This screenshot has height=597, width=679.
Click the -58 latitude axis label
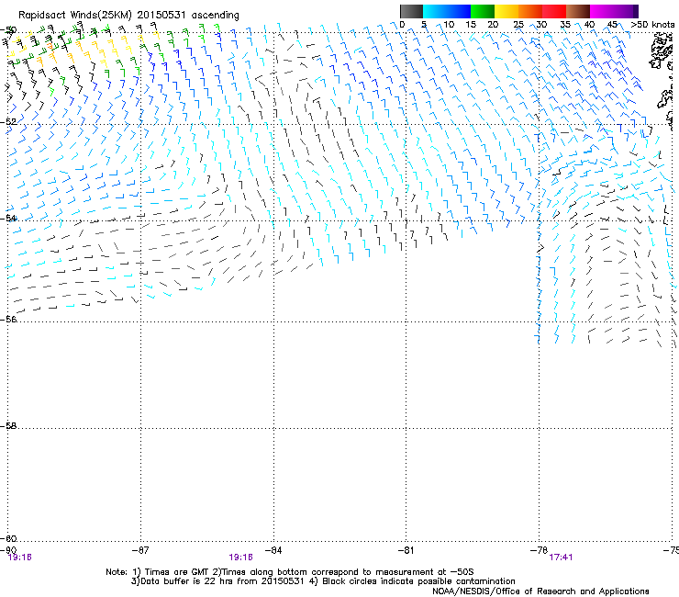8,426
